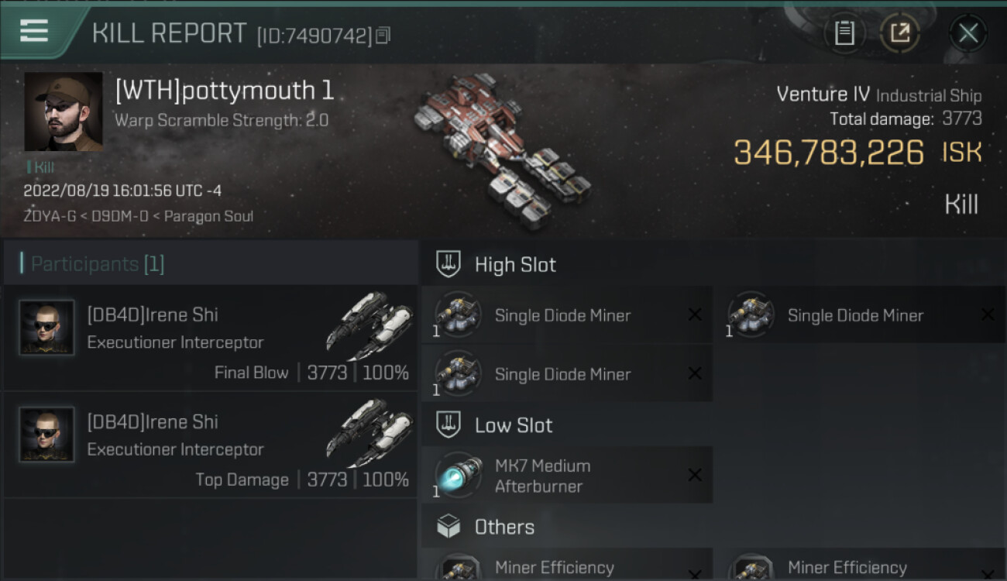Click X beside second-row Single Diode Miner
This screenshot has width=1007, height=581.
(x=695, y=373)
